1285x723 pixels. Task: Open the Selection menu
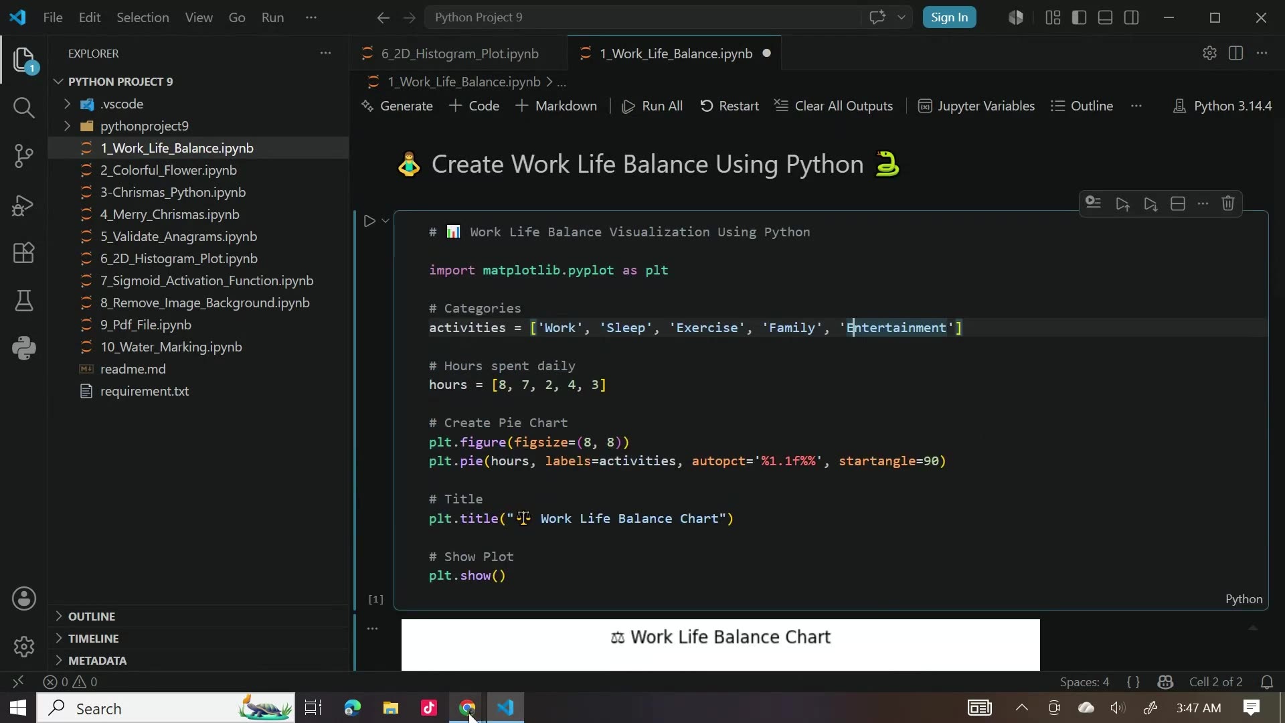point(143,17)
